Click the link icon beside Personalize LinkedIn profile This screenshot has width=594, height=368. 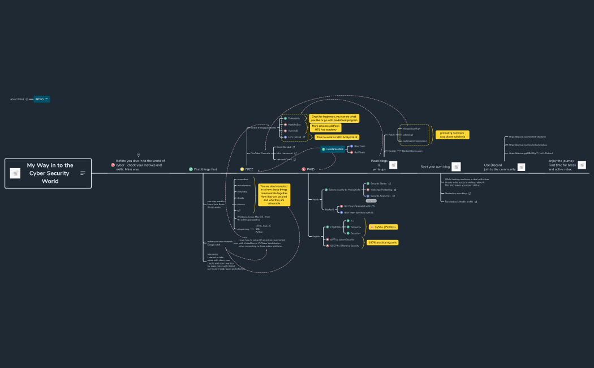pos(476,202)
